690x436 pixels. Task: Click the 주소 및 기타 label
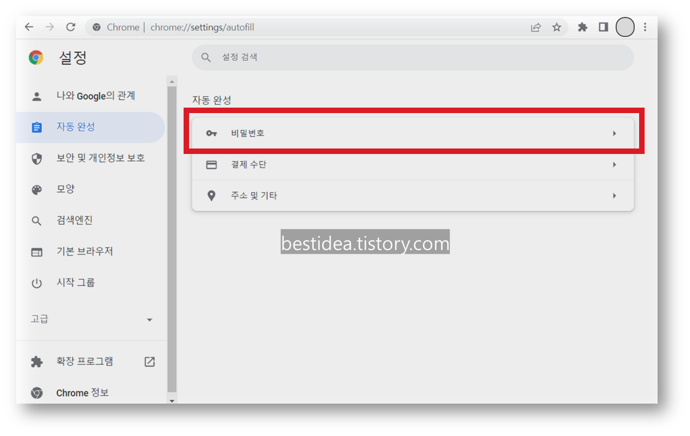pyautogui.click(x=254, y=196)
